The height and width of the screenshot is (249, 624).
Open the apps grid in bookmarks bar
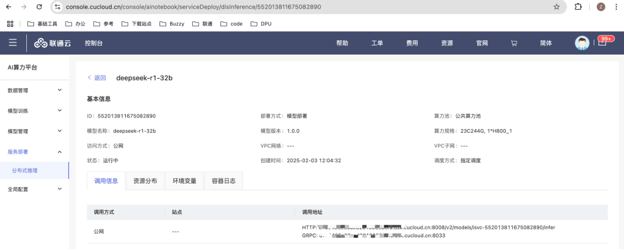(10, 23)
